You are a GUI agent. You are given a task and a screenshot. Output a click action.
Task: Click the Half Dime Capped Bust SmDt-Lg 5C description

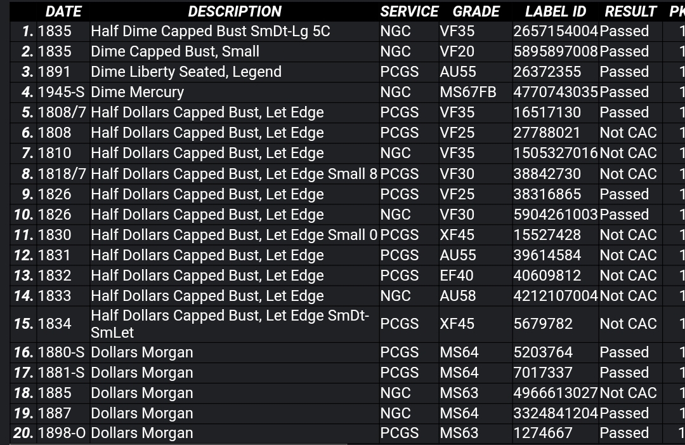(210, 31)
